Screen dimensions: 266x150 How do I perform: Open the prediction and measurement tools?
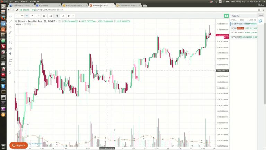point(10,48)
